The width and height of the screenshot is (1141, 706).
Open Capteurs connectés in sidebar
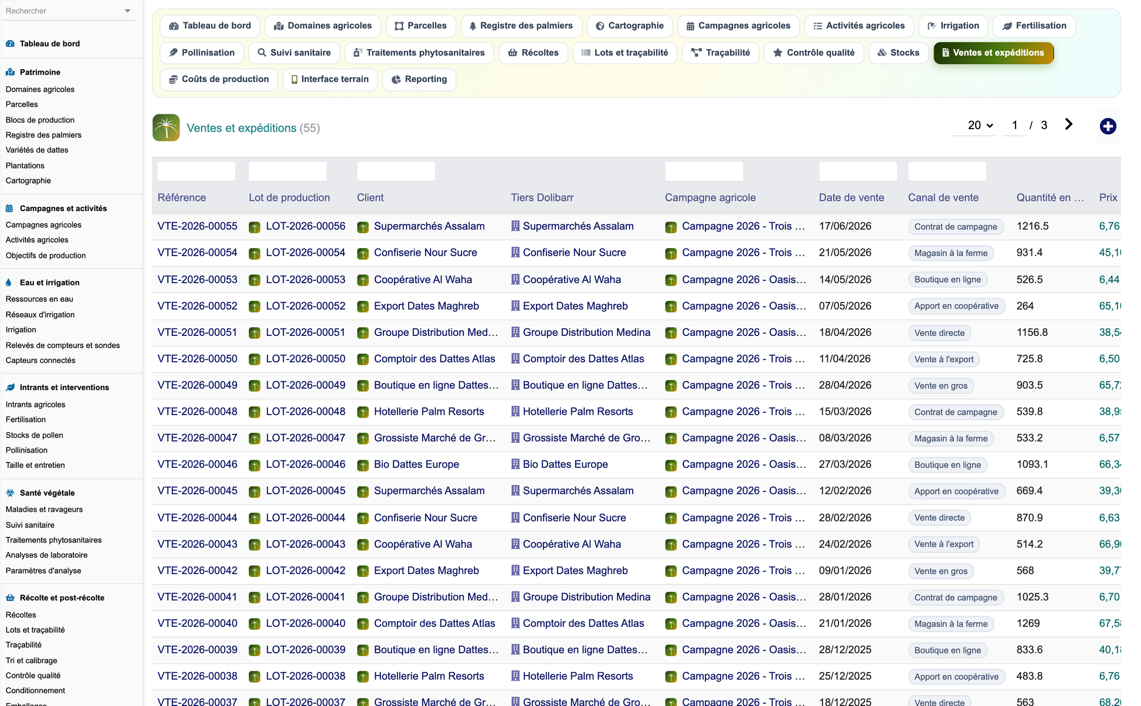click(x=40, y=361)
